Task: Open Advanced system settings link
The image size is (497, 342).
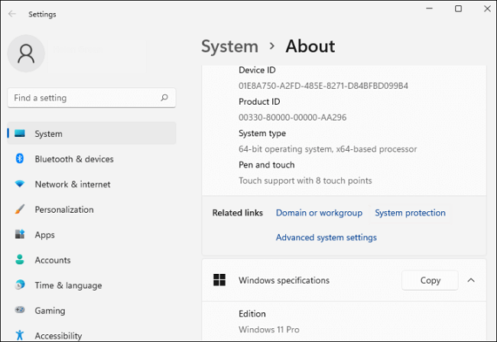Action: coord(326,237)
